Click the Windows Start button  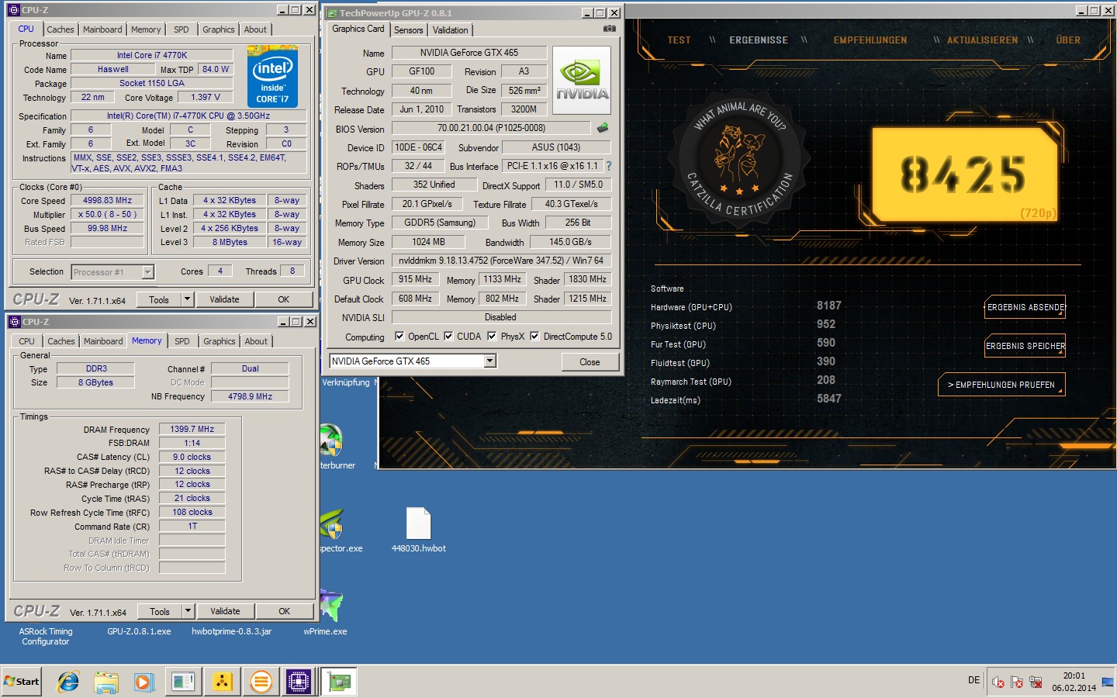(x=22, y=682)
